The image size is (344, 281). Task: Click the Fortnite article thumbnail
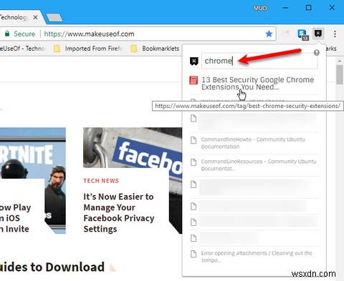(33, 152)
